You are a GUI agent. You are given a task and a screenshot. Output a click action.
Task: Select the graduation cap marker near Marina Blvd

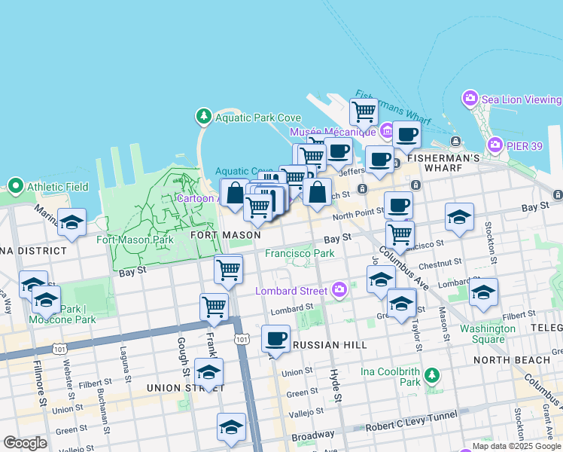pos(72,224)
